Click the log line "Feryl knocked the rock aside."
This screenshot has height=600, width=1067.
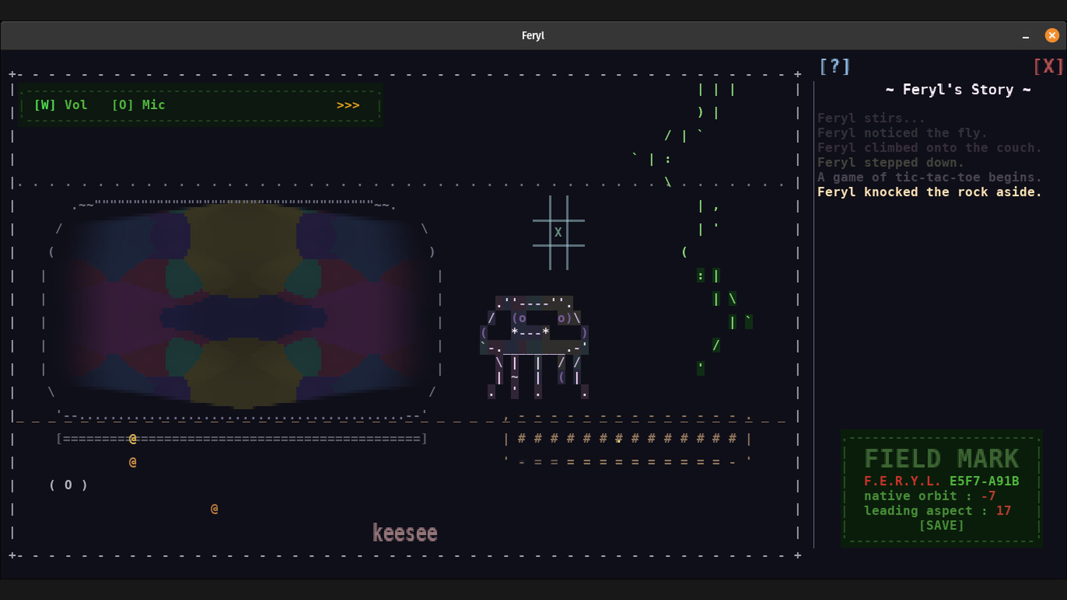pos(930,192)
